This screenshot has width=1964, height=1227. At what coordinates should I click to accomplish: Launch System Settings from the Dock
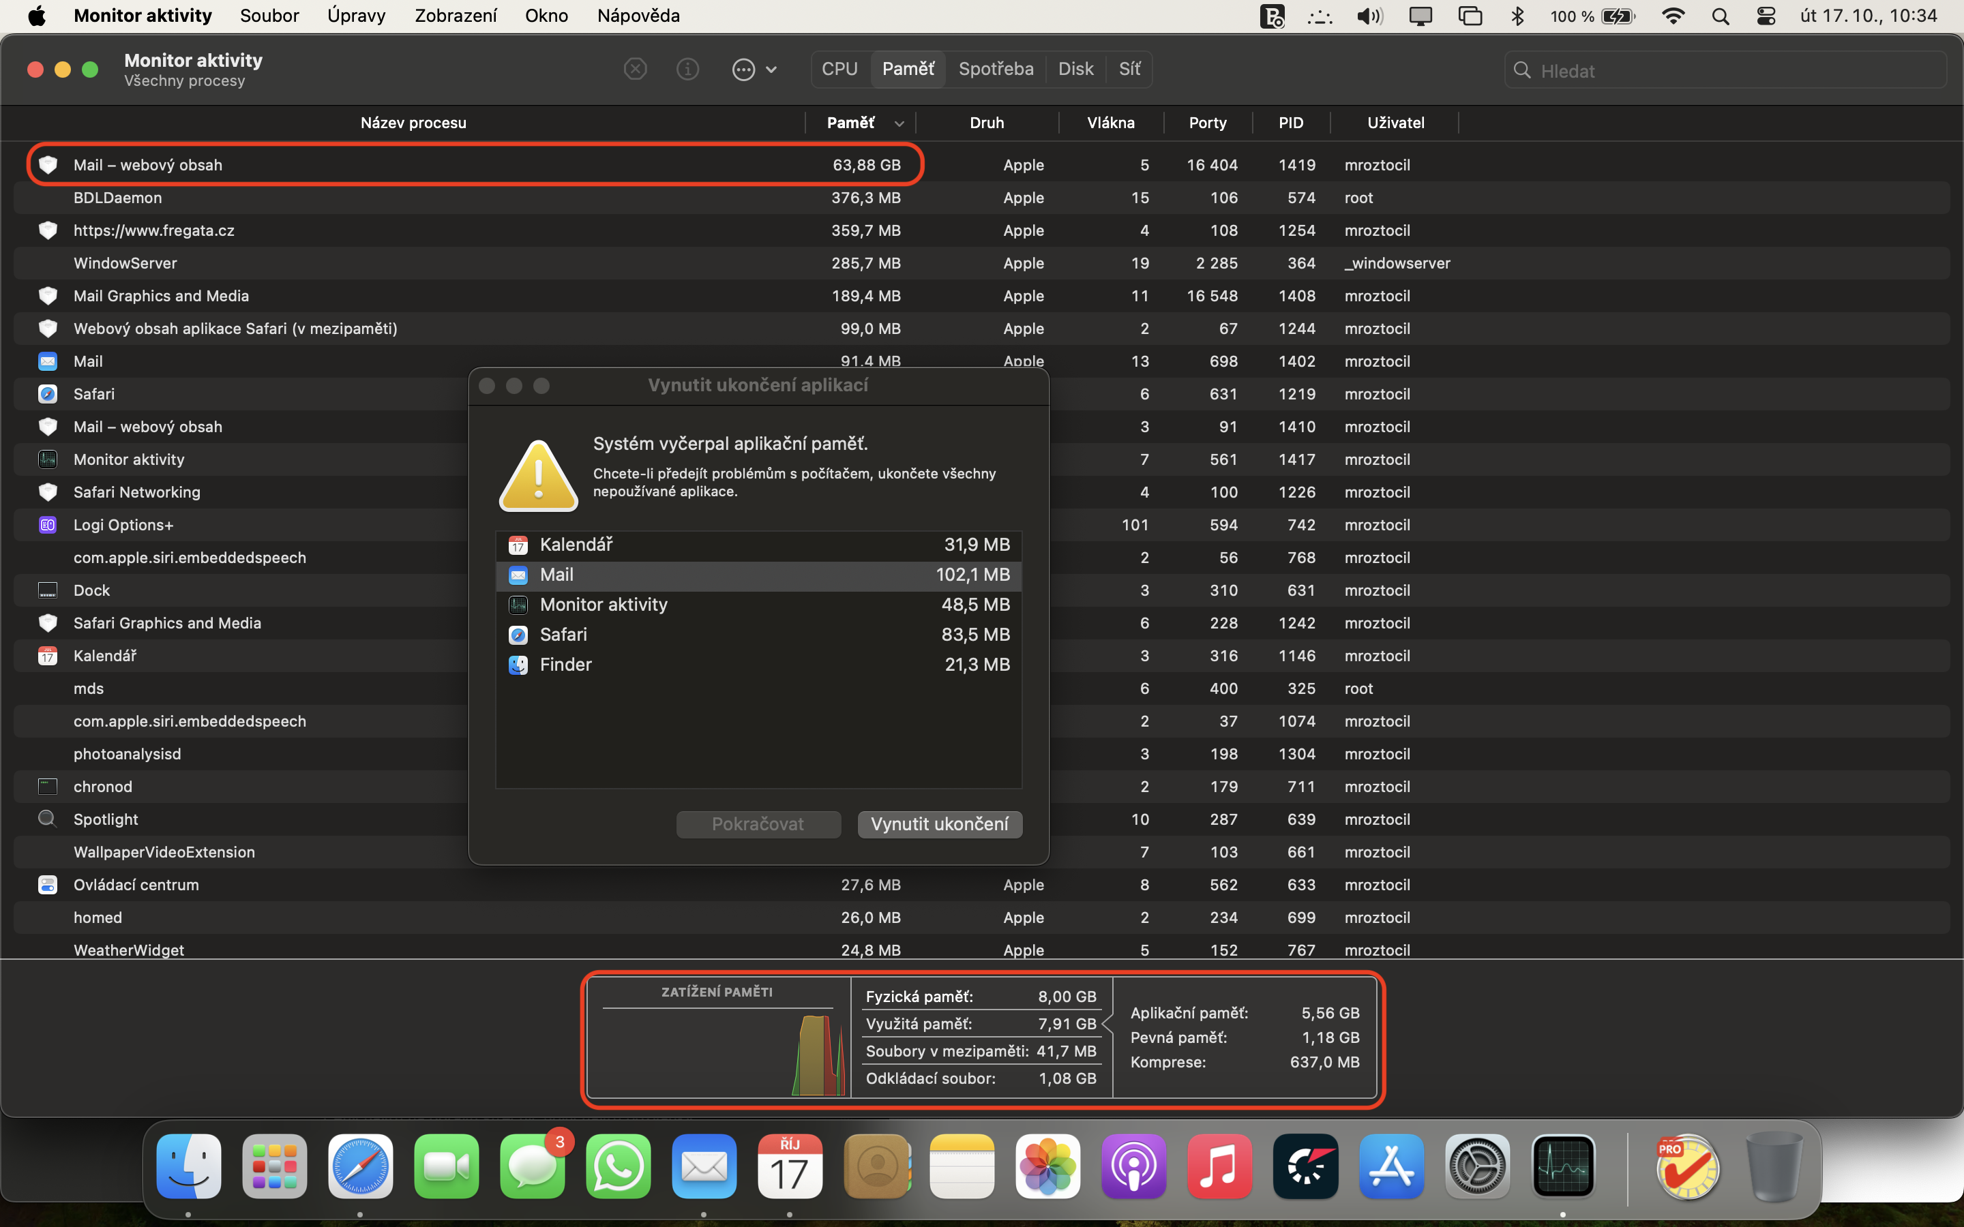tap(1477, 1167)
